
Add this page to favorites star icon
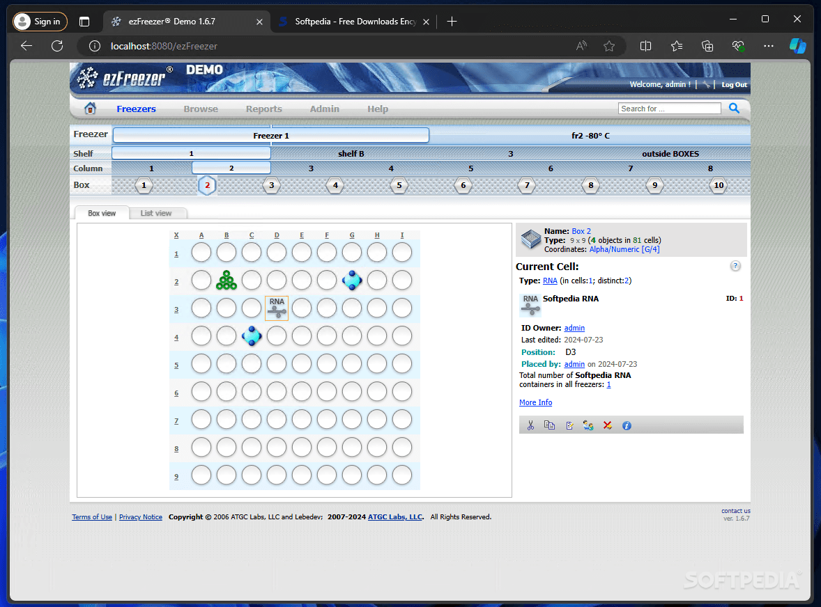pos(609,46)
